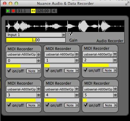Image resolution: width=130 pixels, height=121 pixels.
Task: Click the level bar of MIDI Recorder 0
Action: tap(23, 66)
